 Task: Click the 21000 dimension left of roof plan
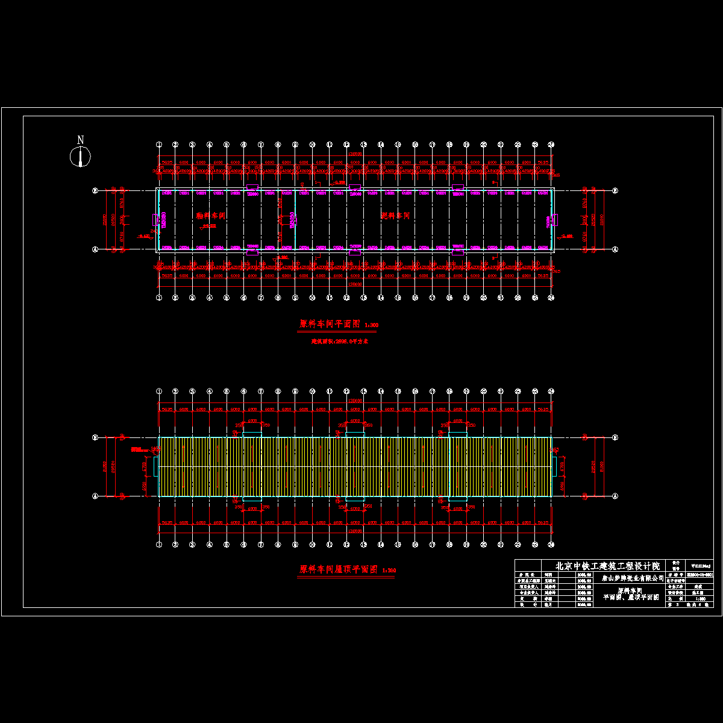(106, 467)
